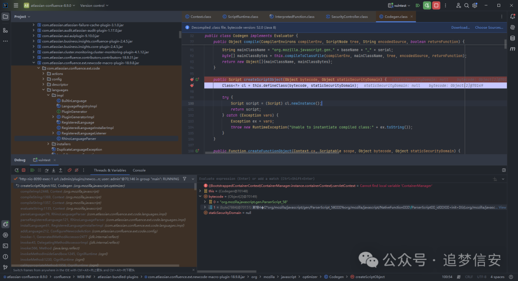
Task: Open Notifications bell in right sidebar
Action: click(x=512, y=16)
